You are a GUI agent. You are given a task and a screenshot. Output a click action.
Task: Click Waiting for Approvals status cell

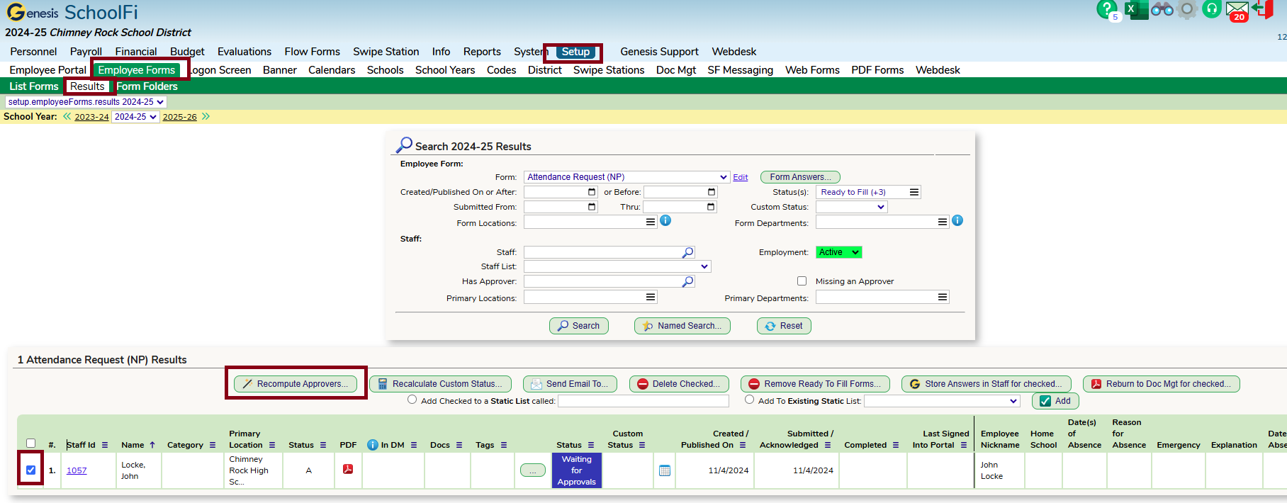click(576, 470)
